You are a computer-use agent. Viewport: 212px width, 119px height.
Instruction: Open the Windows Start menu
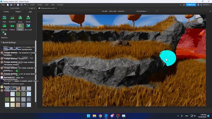click(88, 116)
